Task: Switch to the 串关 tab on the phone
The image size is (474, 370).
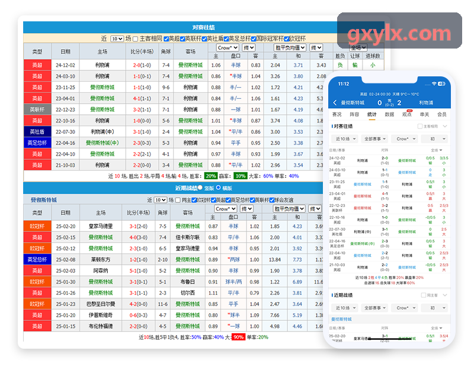Action: point(424,114)
